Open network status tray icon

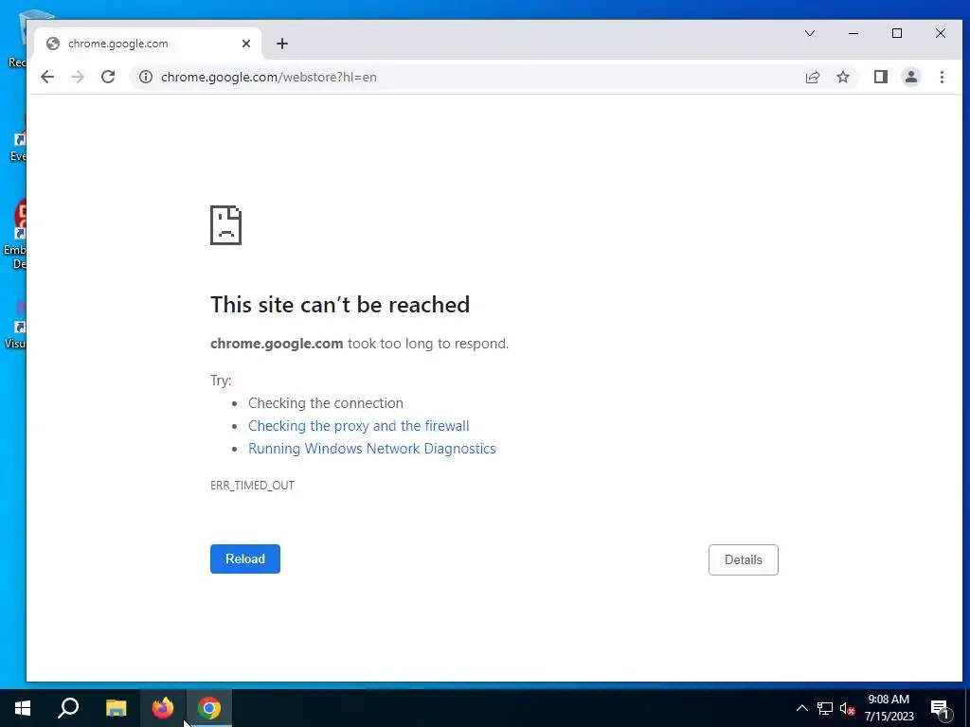point(825,708)
